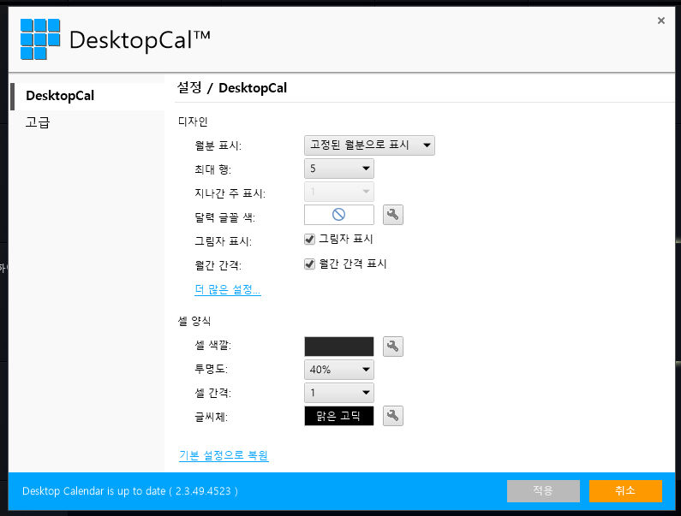
Task: Click the 글씨체 label
Action: (211, 417)
